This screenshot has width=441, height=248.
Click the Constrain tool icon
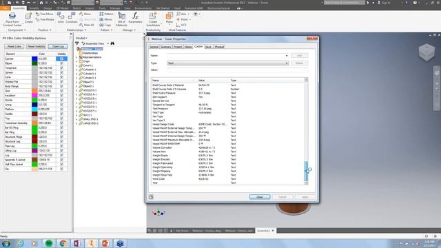click(72, 16)
